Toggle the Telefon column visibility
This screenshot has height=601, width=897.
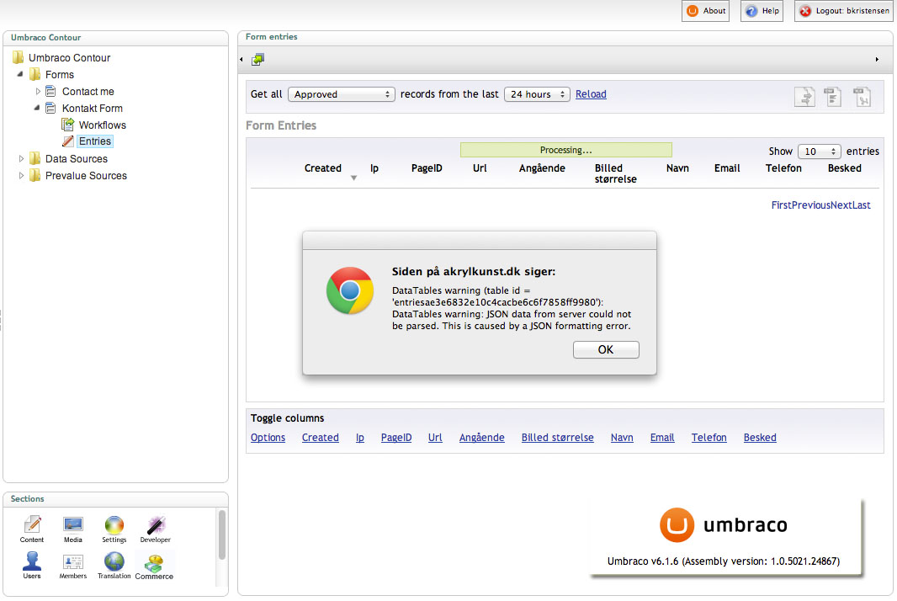coord(709,438)
